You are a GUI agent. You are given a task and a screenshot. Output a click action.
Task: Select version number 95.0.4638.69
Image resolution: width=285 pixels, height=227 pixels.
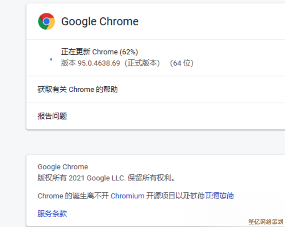tap(99, 63)
